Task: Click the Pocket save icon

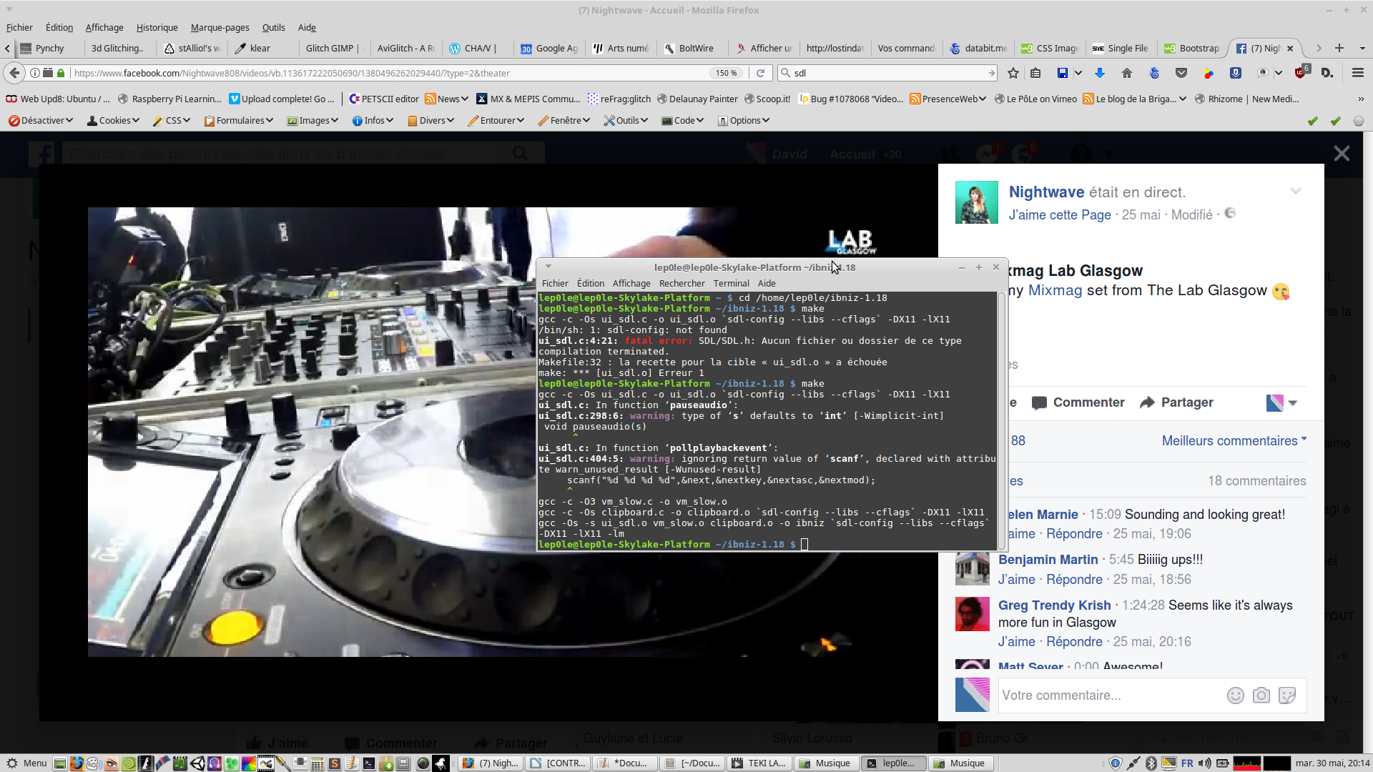Action: (1181, 73)
